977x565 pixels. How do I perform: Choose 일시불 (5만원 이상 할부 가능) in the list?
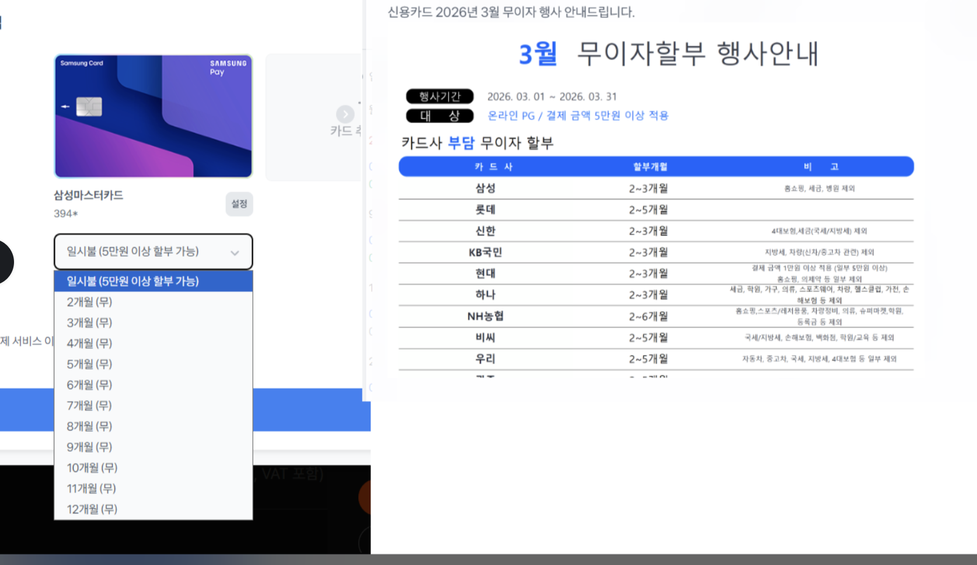click(x=153, y=281)
